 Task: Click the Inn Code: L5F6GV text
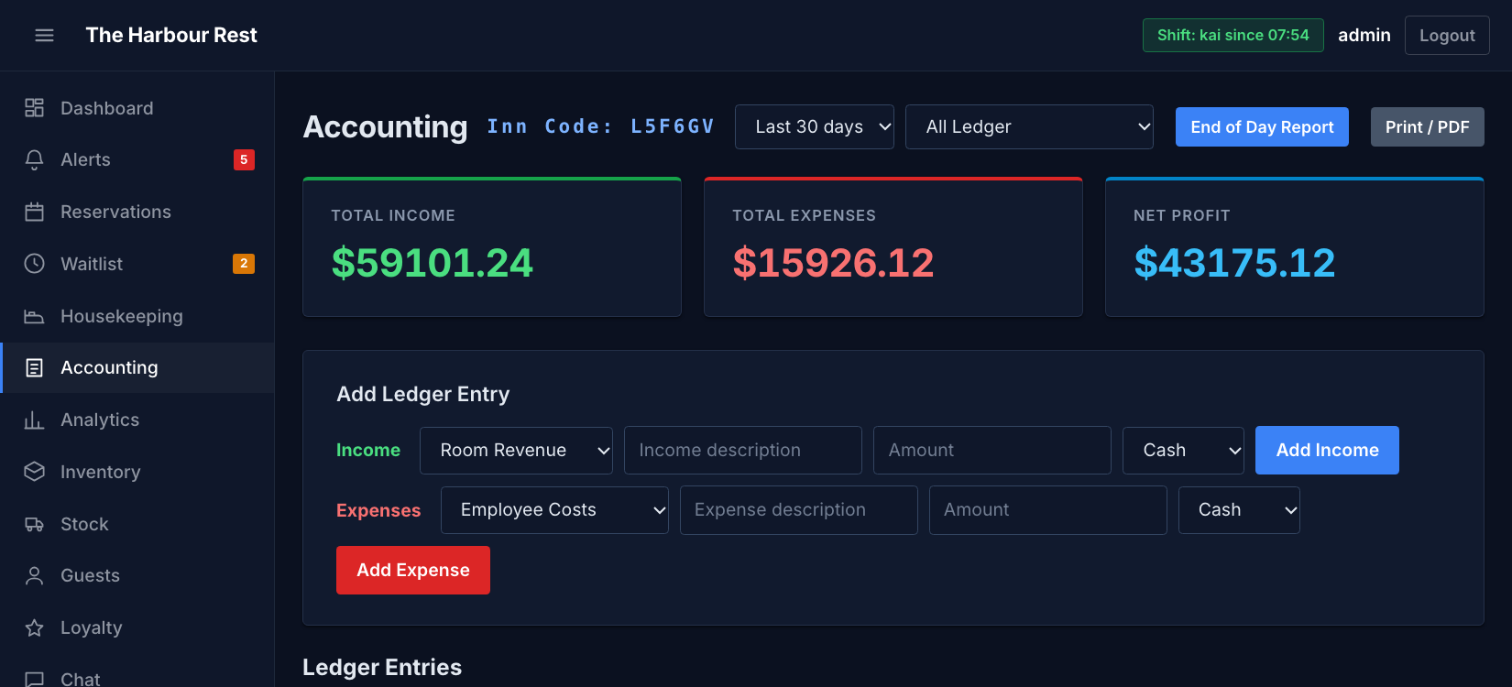click(600, 126)
